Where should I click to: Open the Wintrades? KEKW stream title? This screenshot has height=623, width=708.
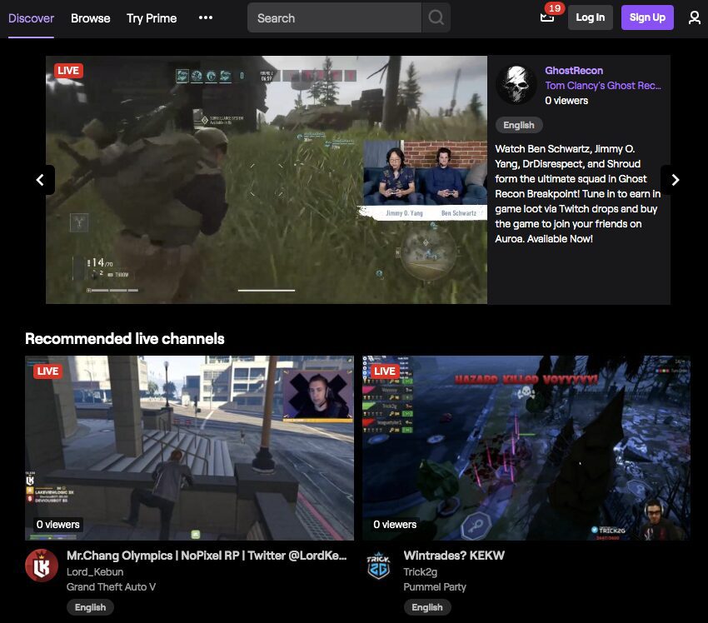pos(454,556)
